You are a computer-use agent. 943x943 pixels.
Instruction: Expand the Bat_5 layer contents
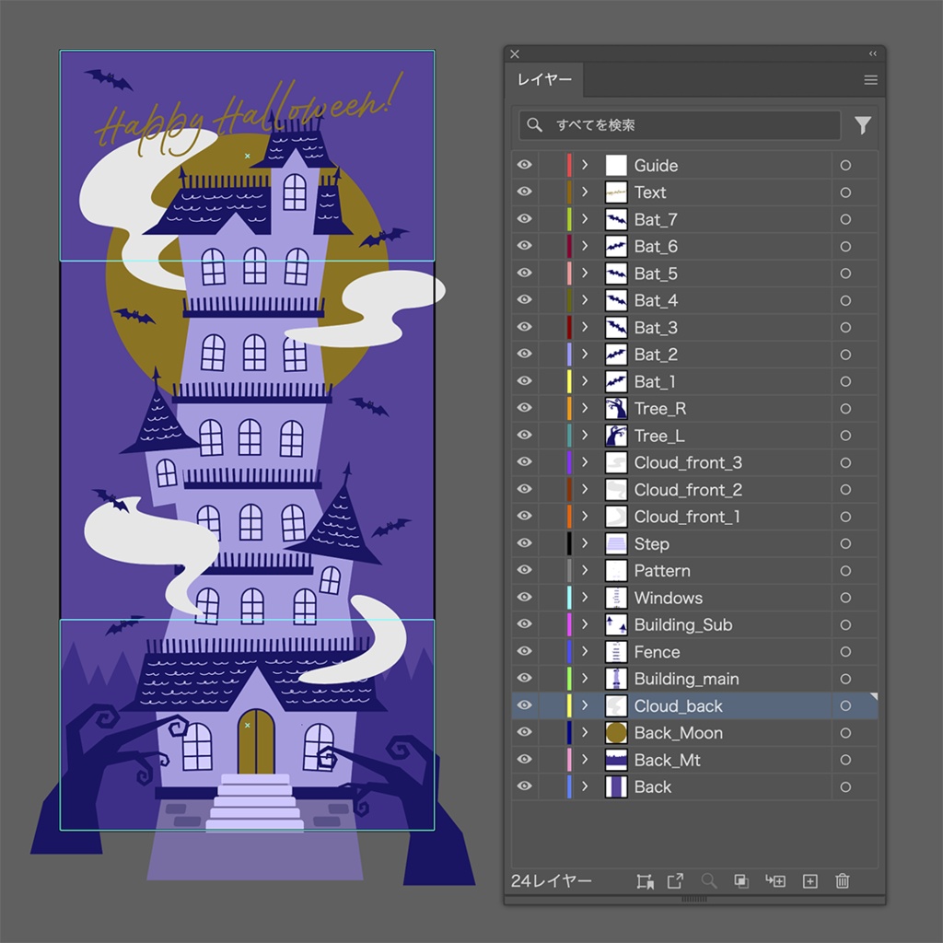pos(585,273)
